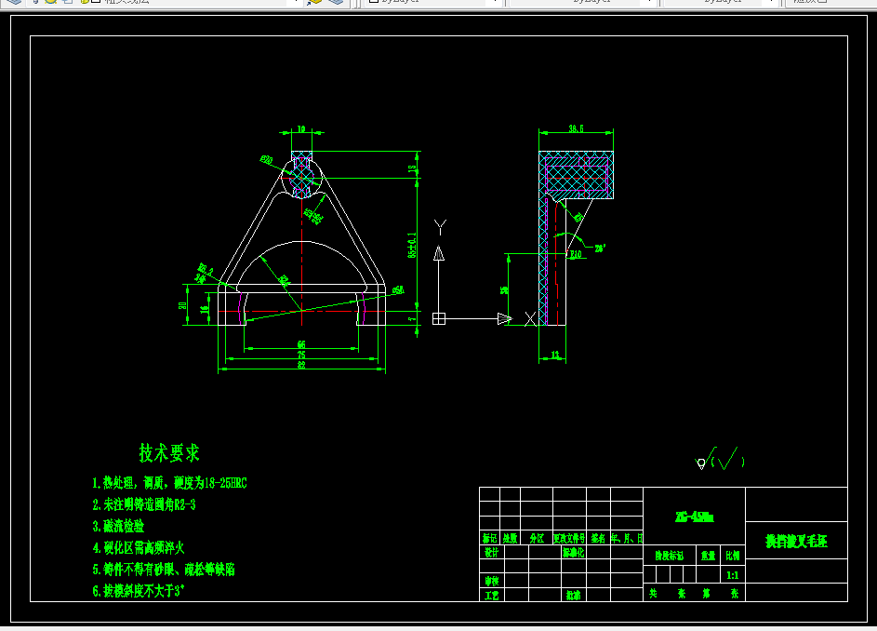
Task: Select the UCS origin square marker
Action: click(x=439, y=318)
